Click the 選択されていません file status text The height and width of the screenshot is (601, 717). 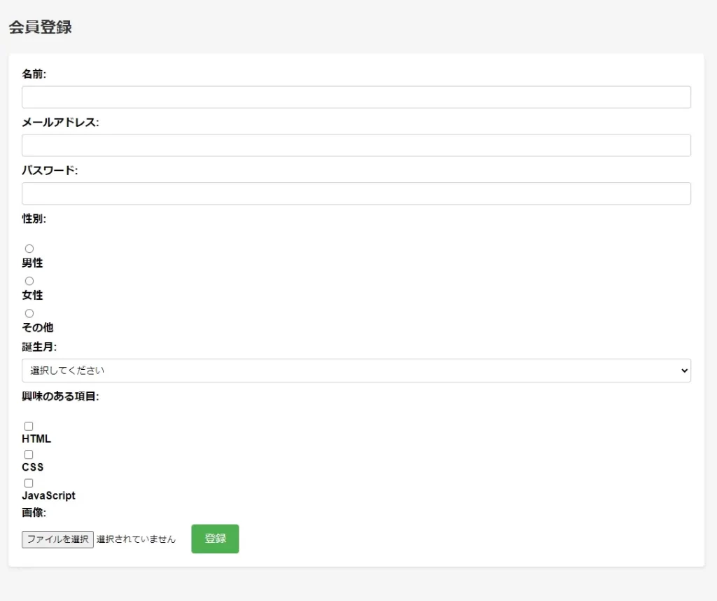136,539
